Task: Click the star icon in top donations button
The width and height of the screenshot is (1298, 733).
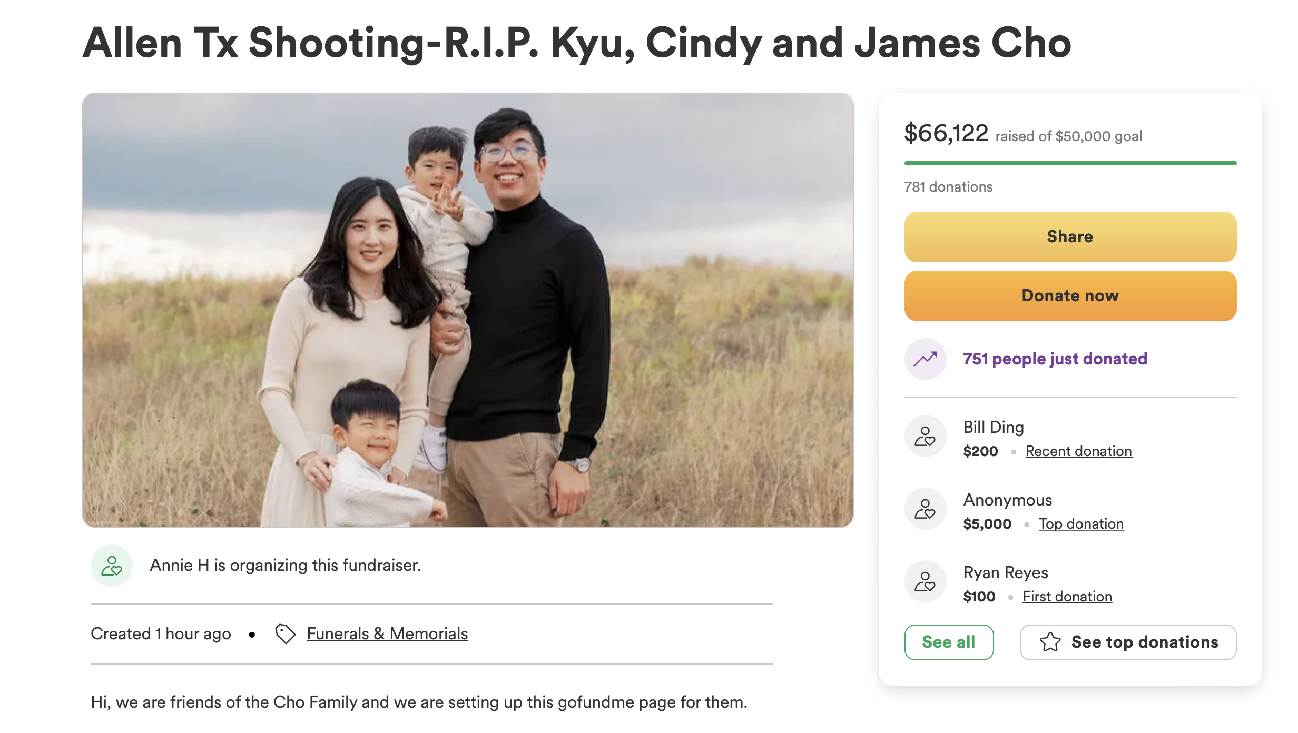Action: pyautogui.click(x=1050, y=642)
